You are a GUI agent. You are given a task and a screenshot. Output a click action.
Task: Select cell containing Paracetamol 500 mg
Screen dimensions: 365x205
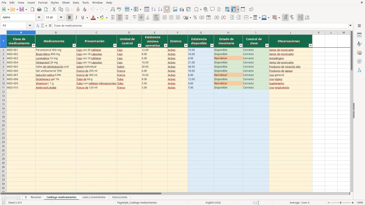(56, 50)
